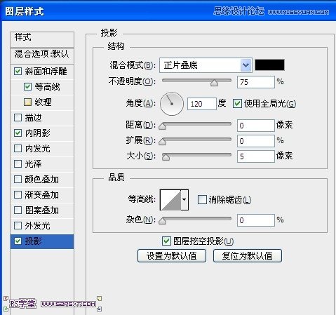Enable the 描边 checkbox
The height and width of the screenshot is (315, 336).
[18, 118]
